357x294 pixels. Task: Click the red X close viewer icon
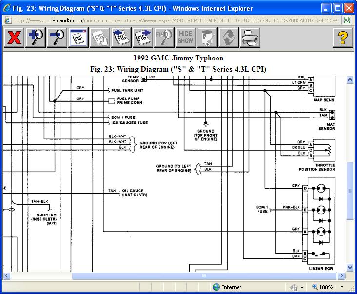point(14,38)
